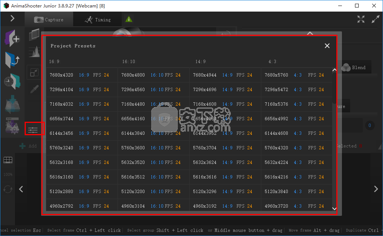Select preset 7296x4560 16:10
This screenshot has width=383, height=236.
tap(153, 89)
